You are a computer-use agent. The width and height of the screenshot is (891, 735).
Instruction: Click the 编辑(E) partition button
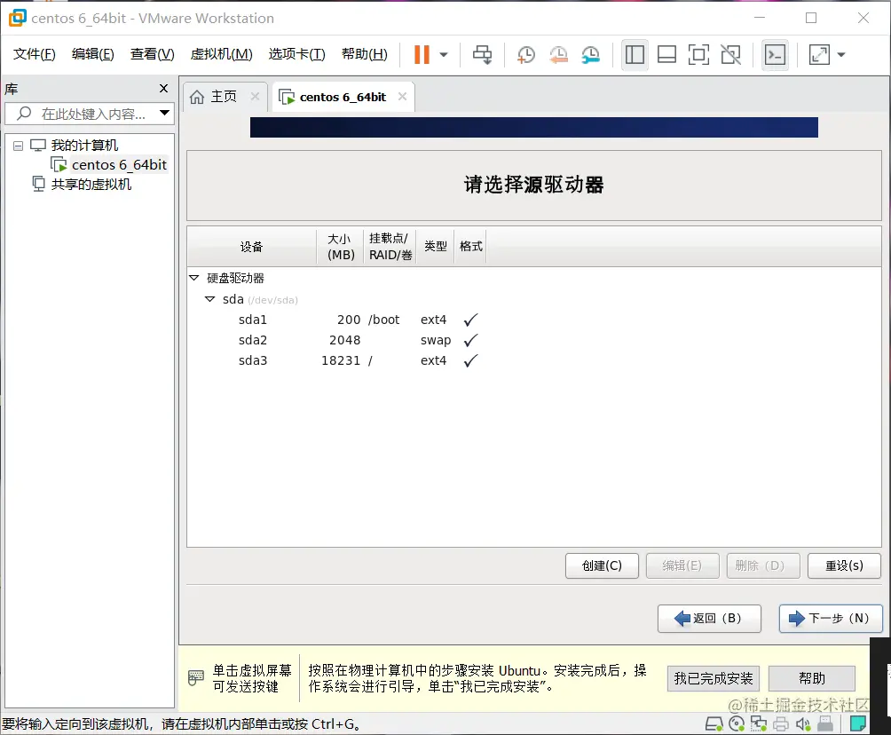click(x=682, y=566)
